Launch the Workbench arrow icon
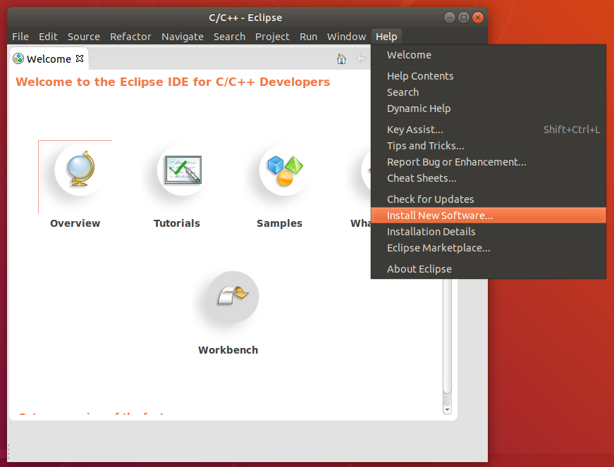The height and width of the screenshot is (467, 614). 233,297
